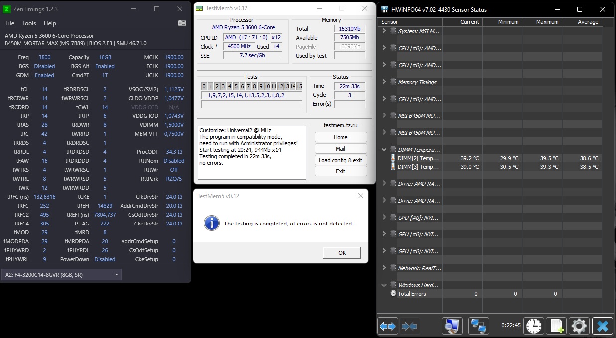Click the Clock field showing 4500 MHz

(x=239, y=47)
